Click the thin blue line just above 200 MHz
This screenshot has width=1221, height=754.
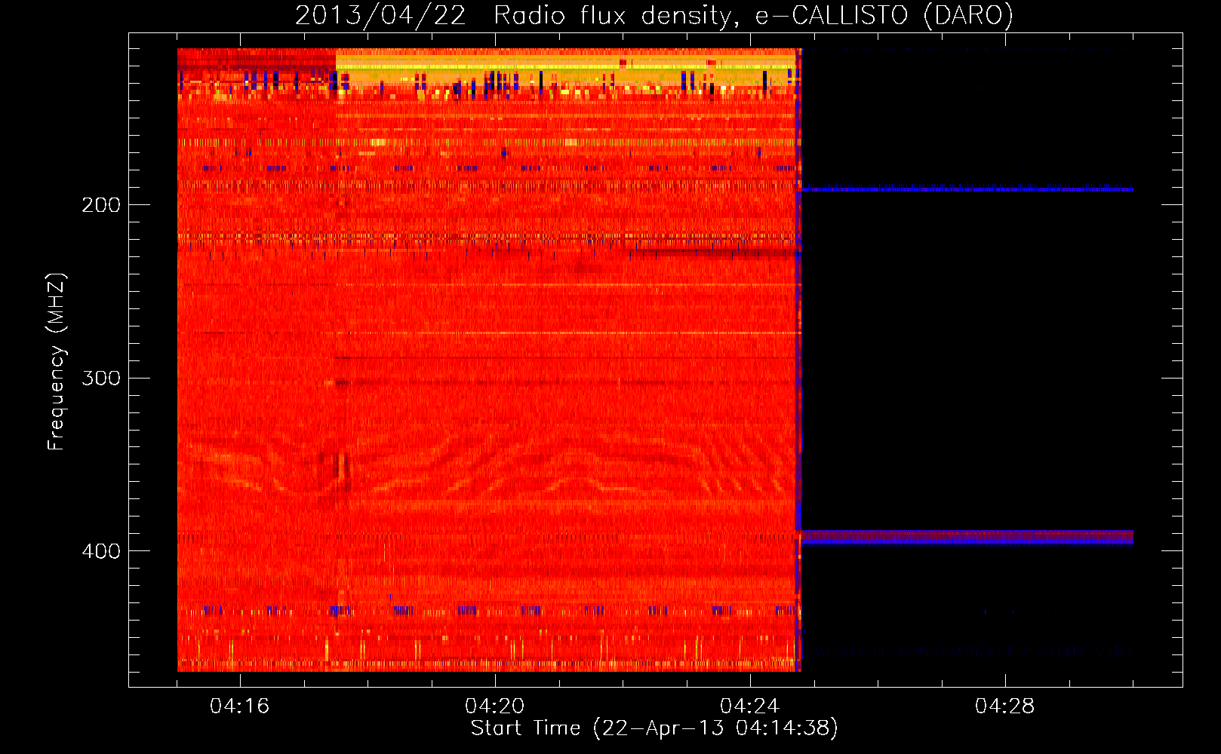967,189
